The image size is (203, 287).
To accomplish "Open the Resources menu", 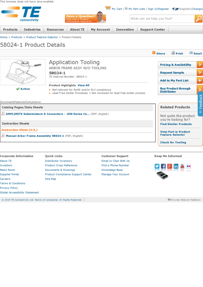I will 55,29.
